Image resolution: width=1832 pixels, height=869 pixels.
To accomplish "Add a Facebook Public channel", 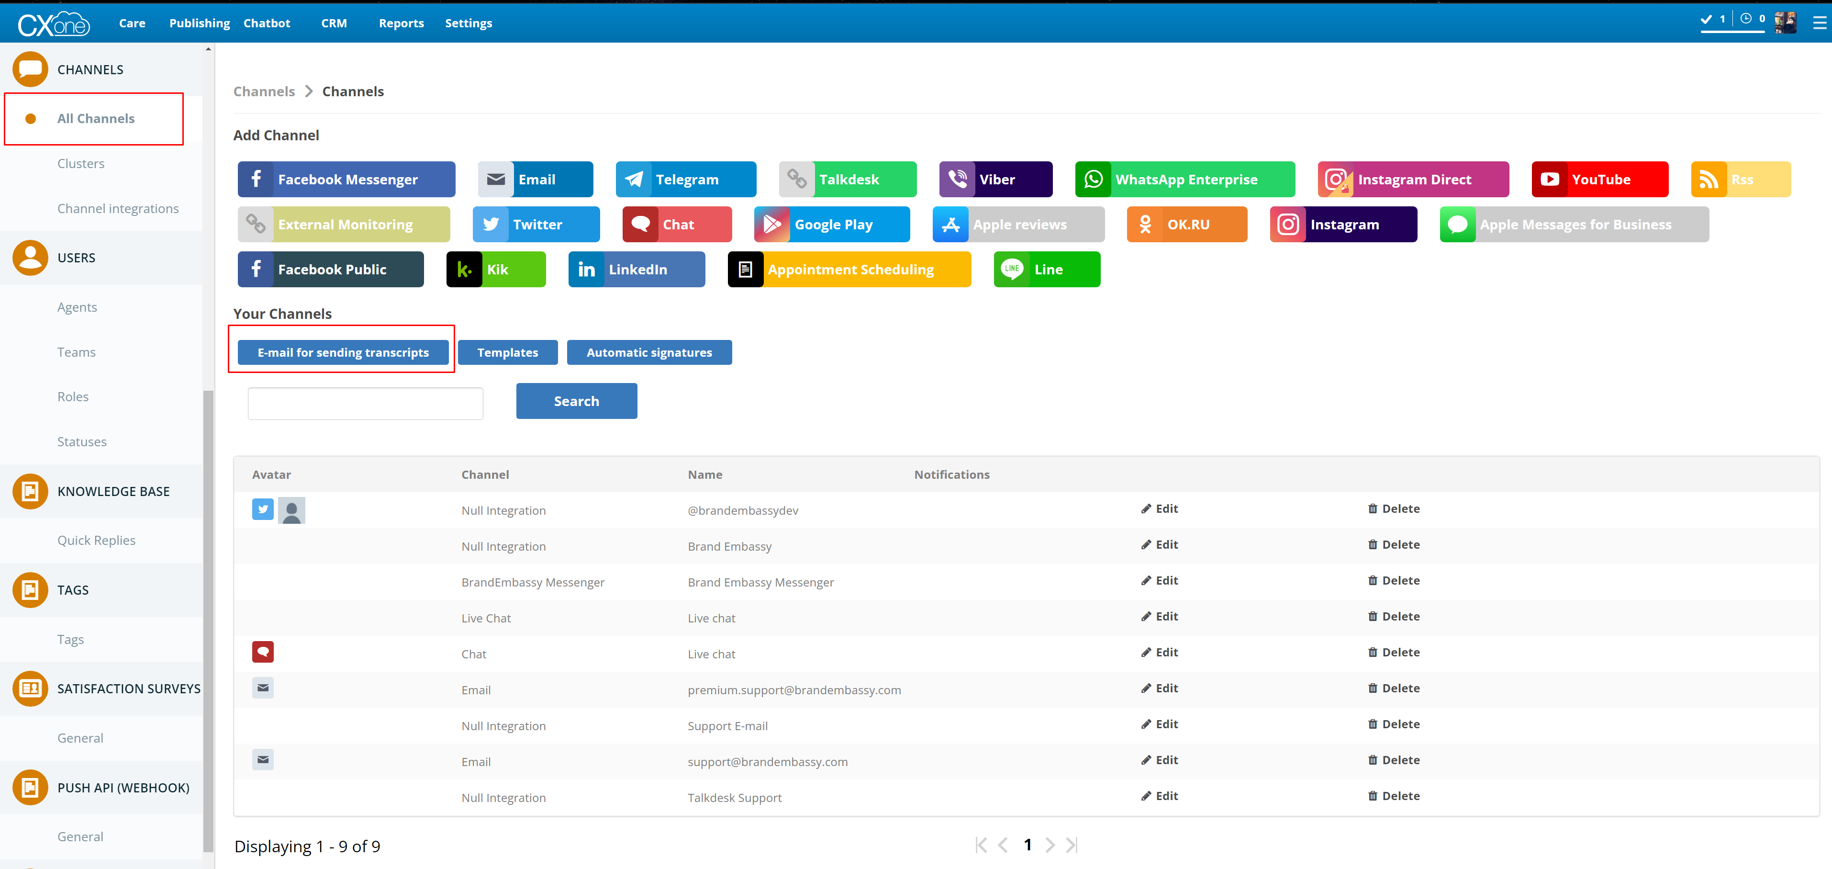I will click(331, 269).
